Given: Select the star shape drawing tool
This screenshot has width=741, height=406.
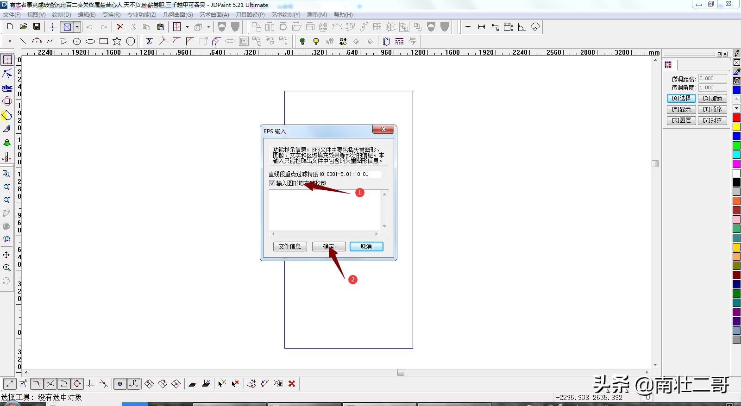Looking at the screenshot, I should (117, 41).
